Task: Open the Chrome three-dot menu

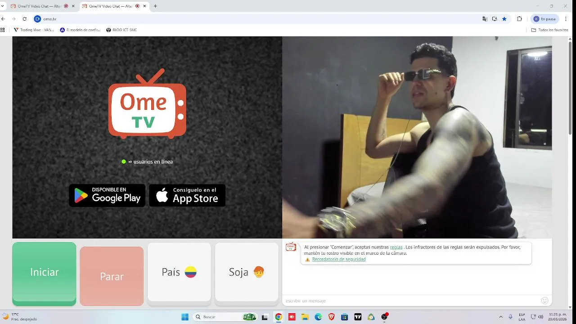Action: pos(566,19)
